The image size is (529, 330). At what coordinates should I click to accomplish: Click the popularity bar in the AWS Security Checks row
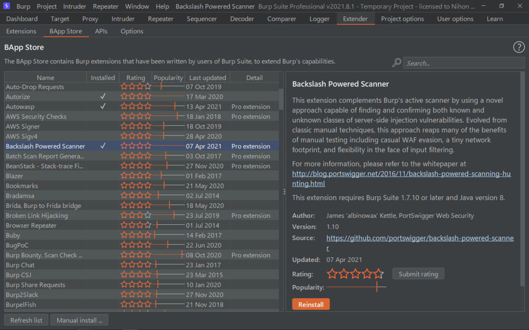(168, 116)
